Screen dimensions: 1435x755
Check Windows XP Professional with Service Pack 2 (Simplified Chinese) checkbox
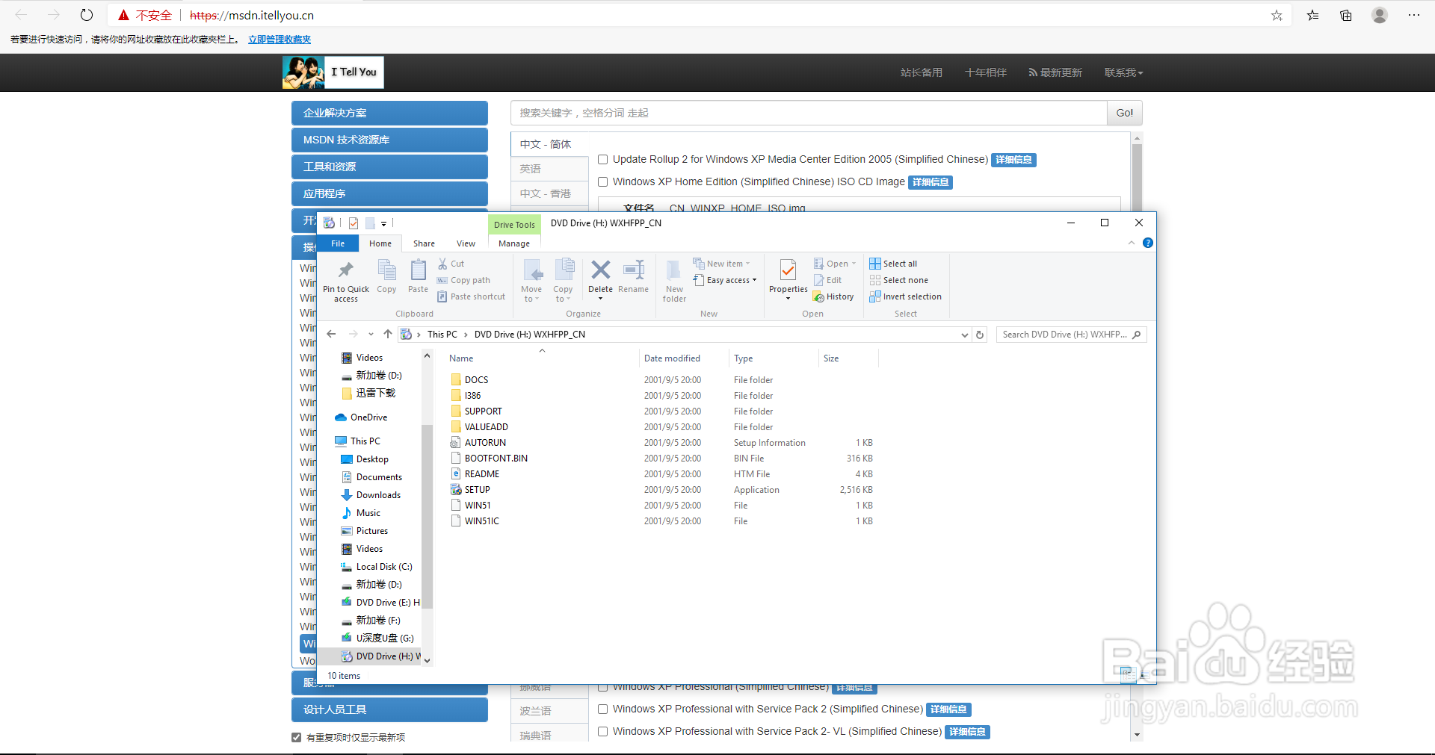[x=602, y=709]
